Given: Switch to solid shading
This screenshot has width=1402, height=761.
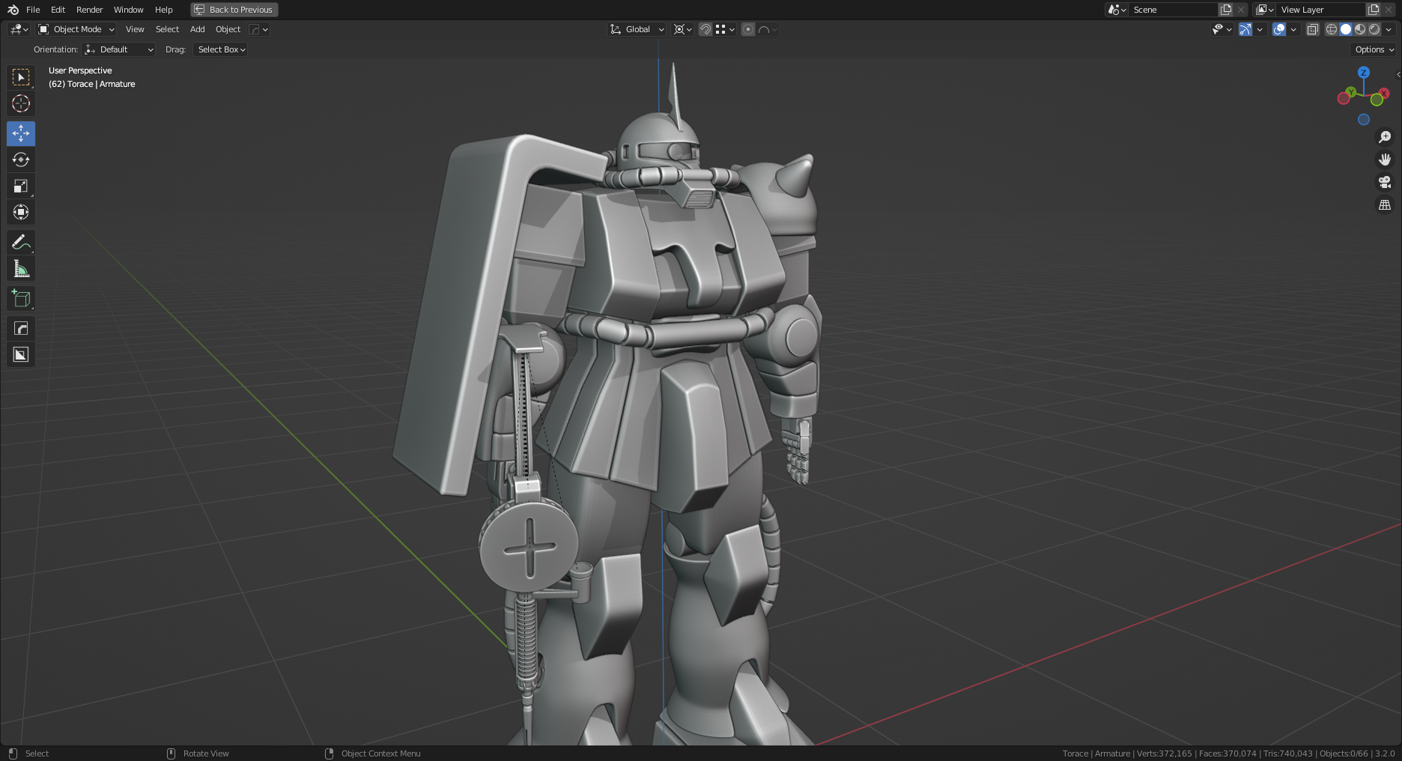Looking at the screenshot, I should tap(1346, 29).
